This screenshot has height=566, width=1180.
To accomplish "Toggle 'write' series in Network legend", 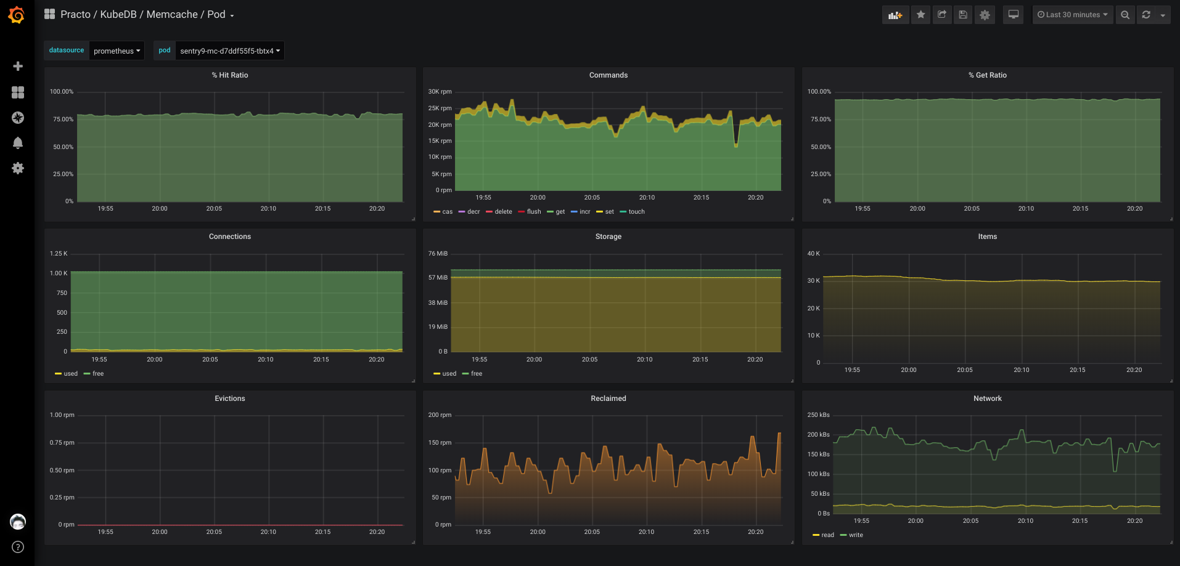I will [x=856, y=535].
